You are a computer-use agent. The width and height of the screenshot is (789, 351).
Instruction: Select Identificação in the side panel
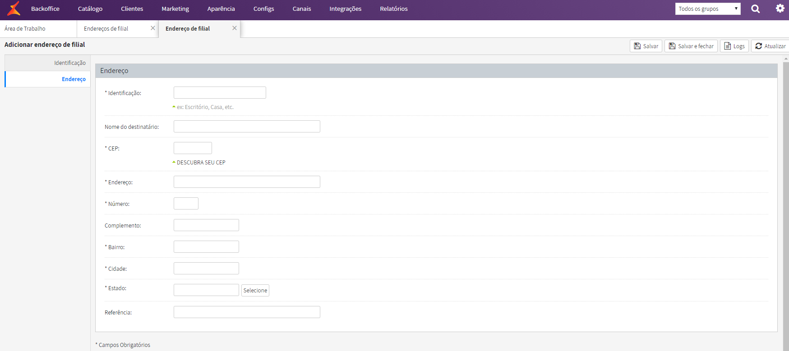[47, 63]
